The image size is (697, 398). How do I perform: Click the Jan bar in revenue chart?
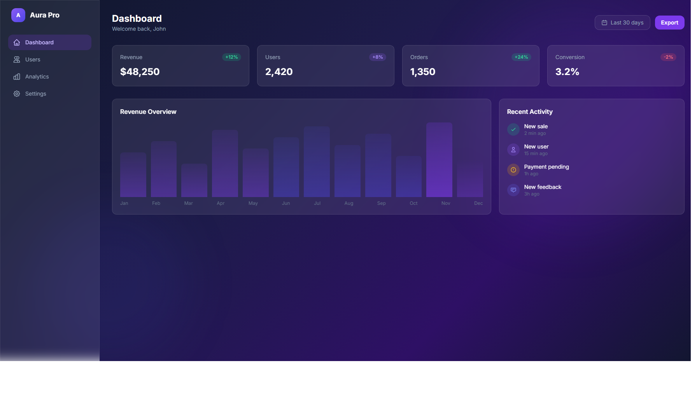pyautogui.click(x=133, y=175)
